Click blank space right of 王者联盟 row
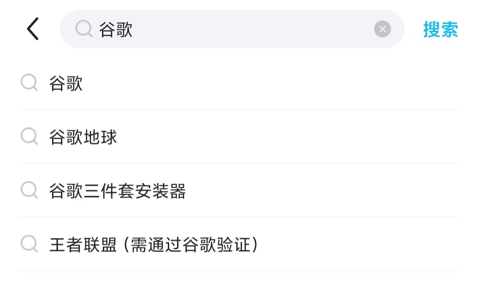Image resolution: width=477 pixels, height=282 pixels. click(x=362, y=245)
